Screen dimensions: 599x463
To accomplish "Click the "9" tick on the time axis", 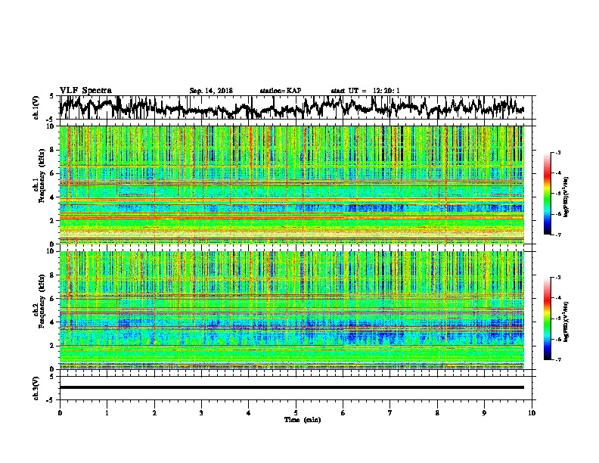I will point(484,413).
